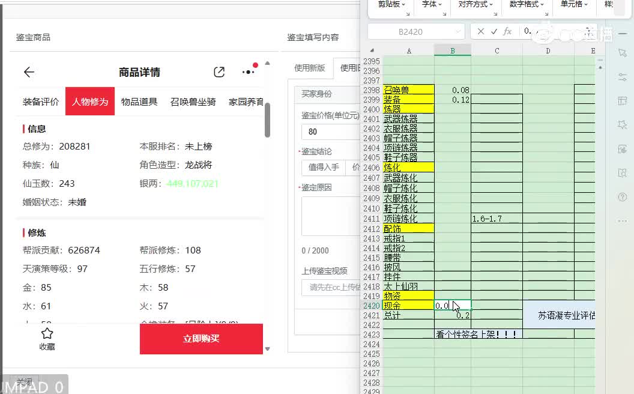This screenshot has width=634, height=394.
Task: Cancel the cell entry with the X icon
Action: 480,31
